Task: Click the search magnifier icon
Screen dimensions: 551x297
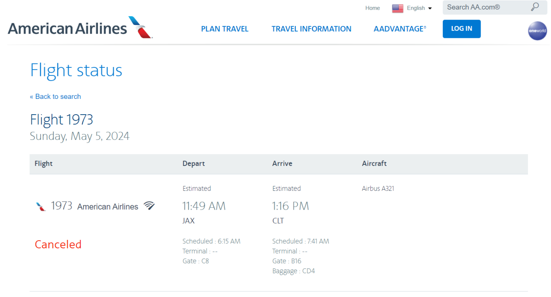Action: (x=535, y=7)
